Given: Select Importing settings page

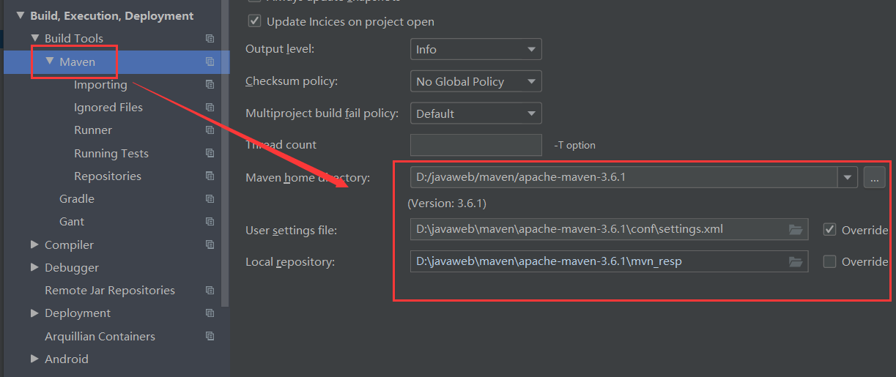Looking at the screenshot, I should (x=100, y=85).
